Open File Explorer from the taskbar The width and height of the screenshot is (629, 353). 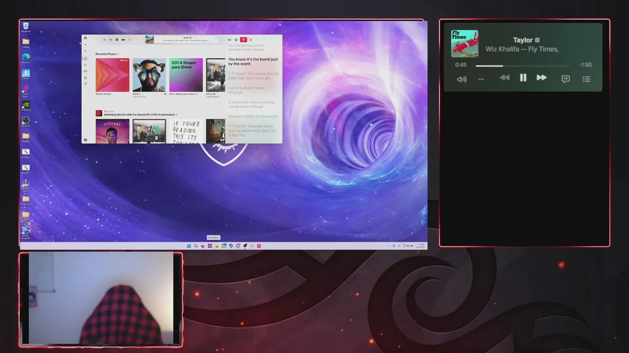pos(217,246)
